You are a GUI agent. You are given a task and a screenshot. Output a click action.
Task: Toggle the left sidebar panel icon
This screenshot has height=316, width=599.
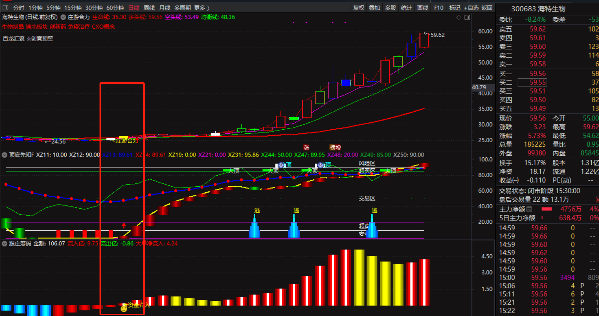[x=5, y=8]
